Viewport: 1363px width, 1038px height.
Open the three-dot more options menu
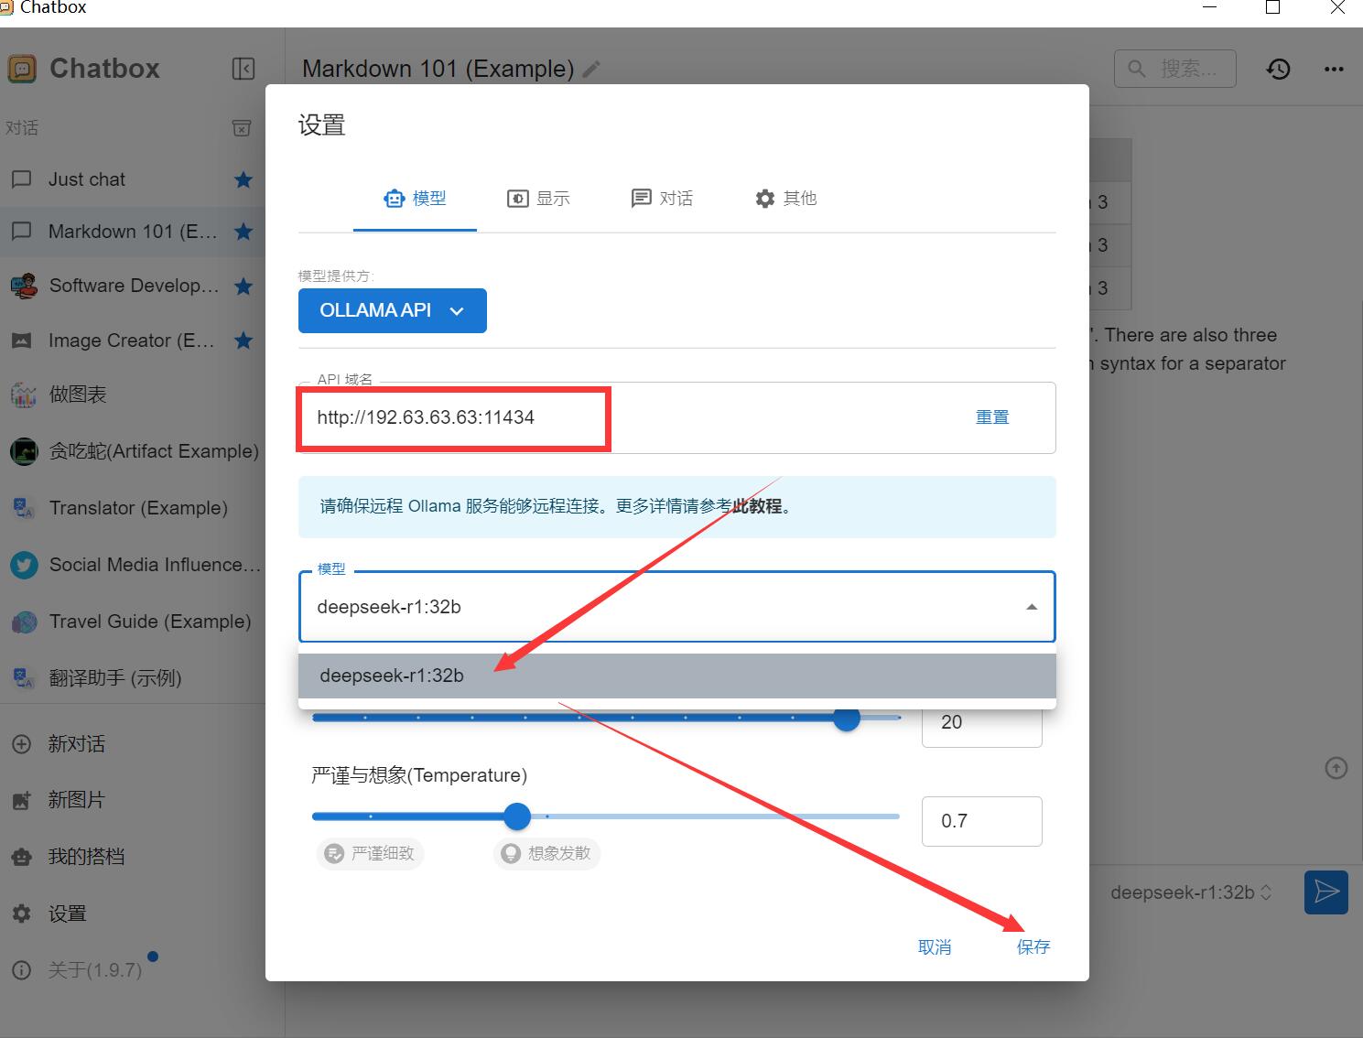[x=1334, y=69]
